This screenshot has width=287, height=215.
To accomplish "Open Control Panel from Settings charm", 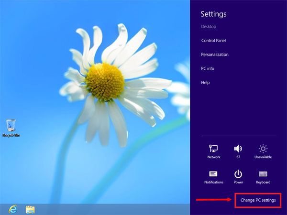I will pyautogui.click(x=213, y=41).
